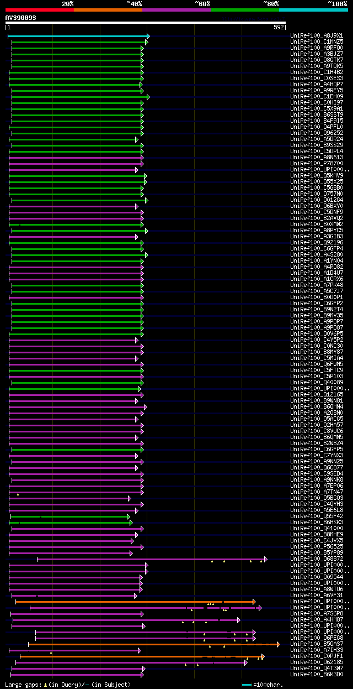
Task: Click hit label UniRef100_A4S280
Action: coord(317,255)
